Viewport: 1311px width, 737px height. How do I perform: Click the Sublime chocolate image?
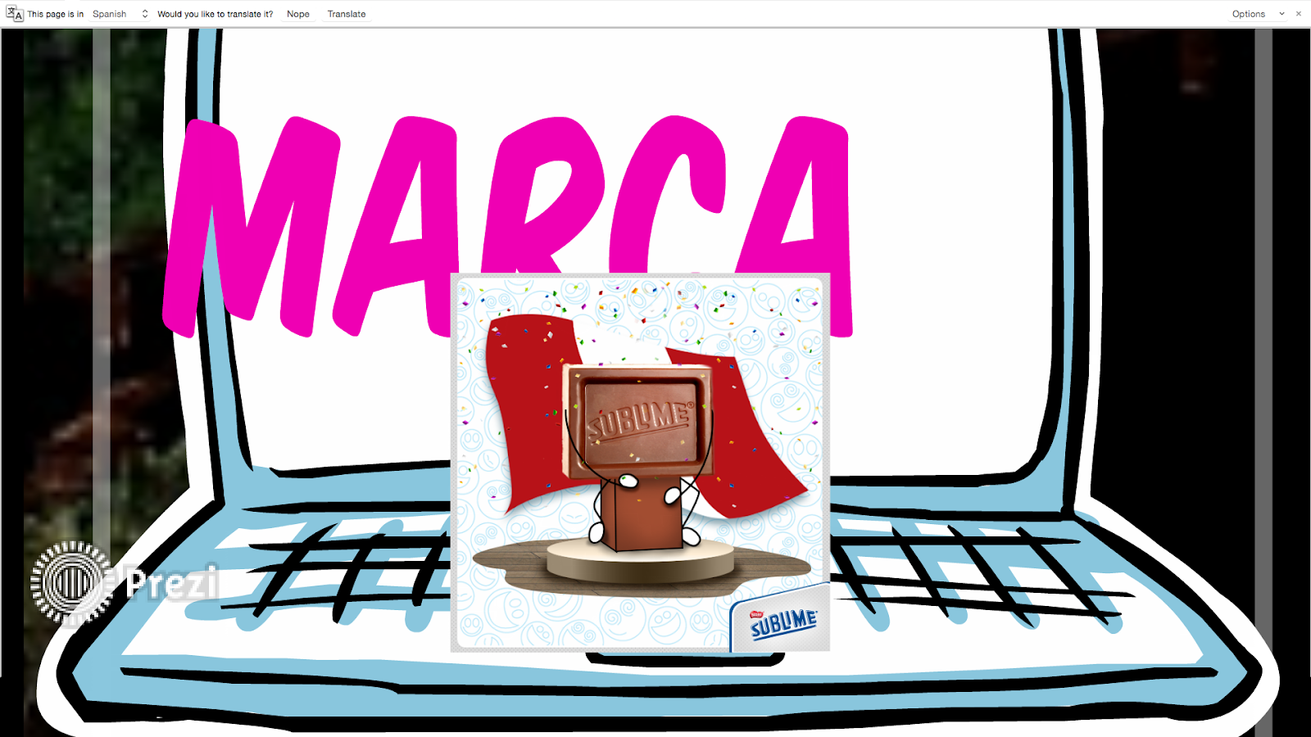point(640,463)
